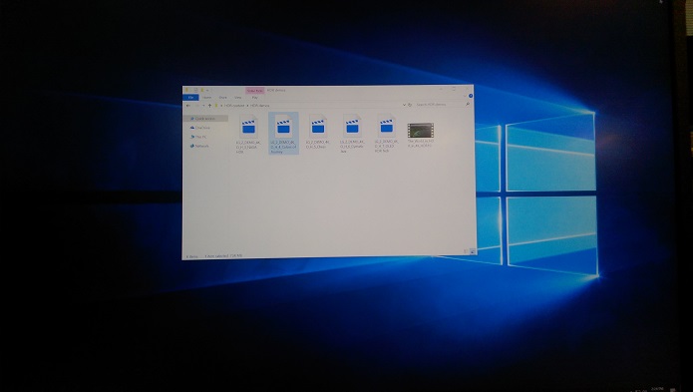The image size is (693, 392).
Task: Click the HDR content breadcrumb segment
Action: coord(234,106)
